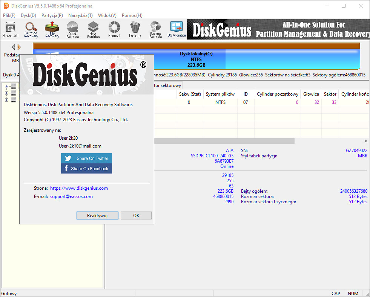This screenshot has width=370, height=297.
Task: Click the System plików column header
Action: point(220,94)
